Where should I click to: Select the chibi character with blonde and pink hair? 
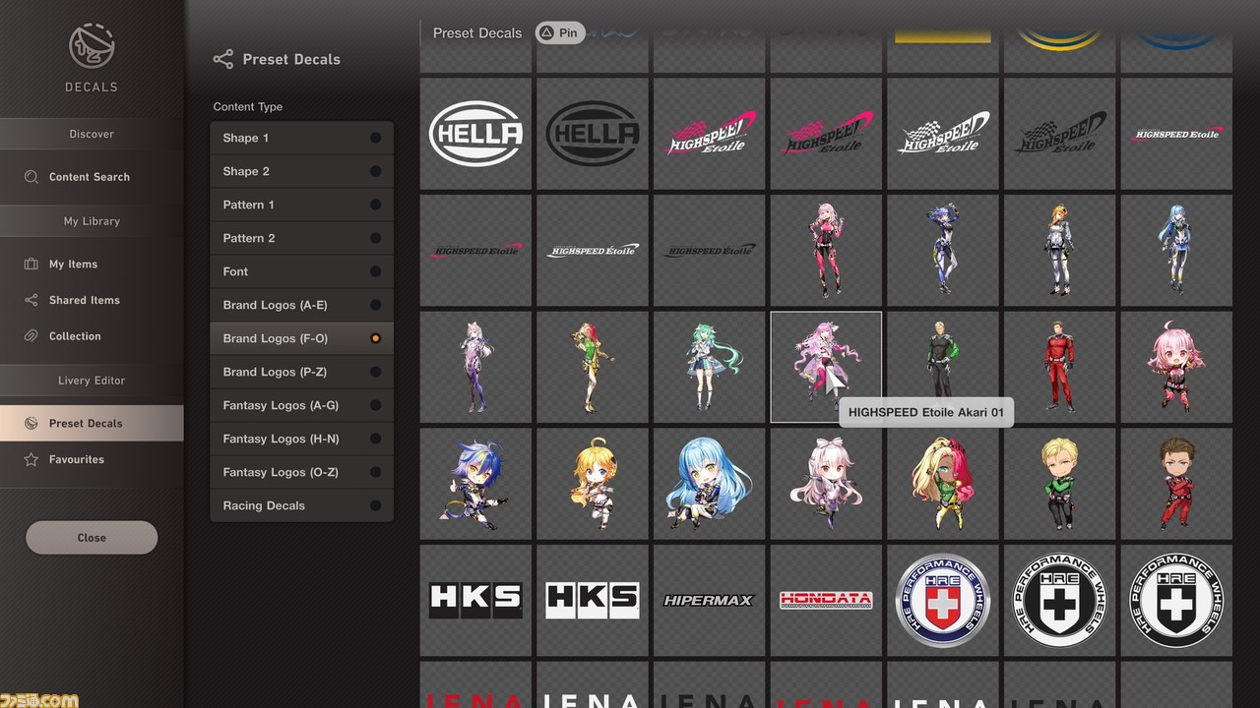click(x=943, y=483)
